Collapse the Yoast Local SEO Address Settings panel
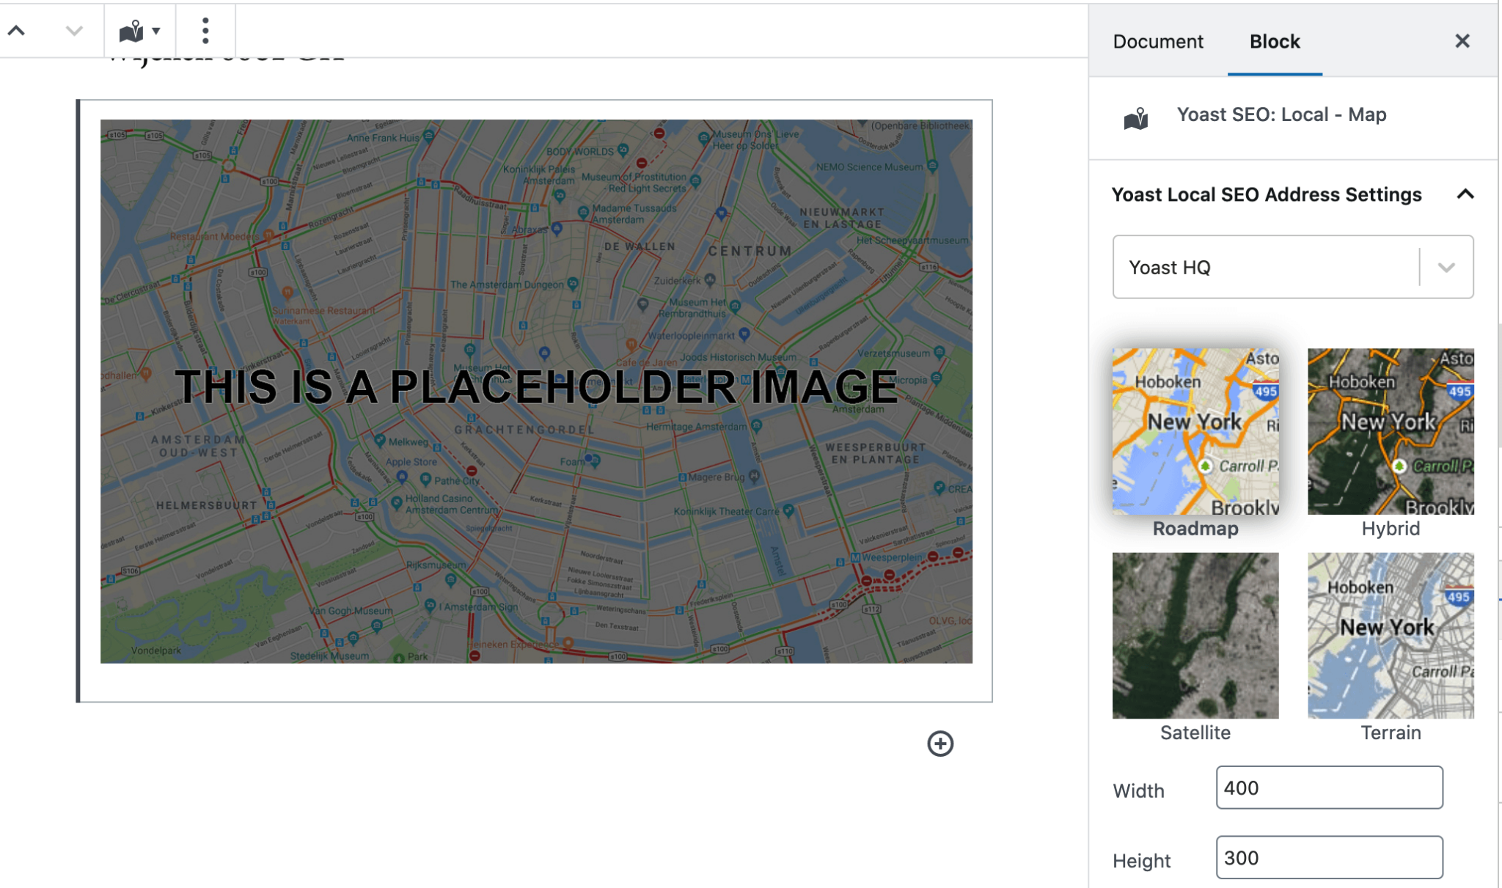The height and width of the screenshot is (888, 1502). (x=1464, y=194)
